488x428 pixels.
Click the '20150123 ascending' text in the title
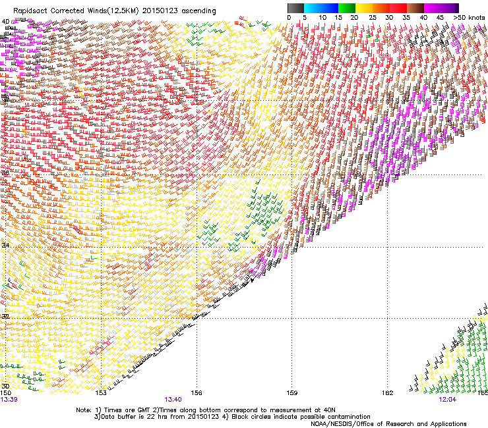(x=179, y=11)
